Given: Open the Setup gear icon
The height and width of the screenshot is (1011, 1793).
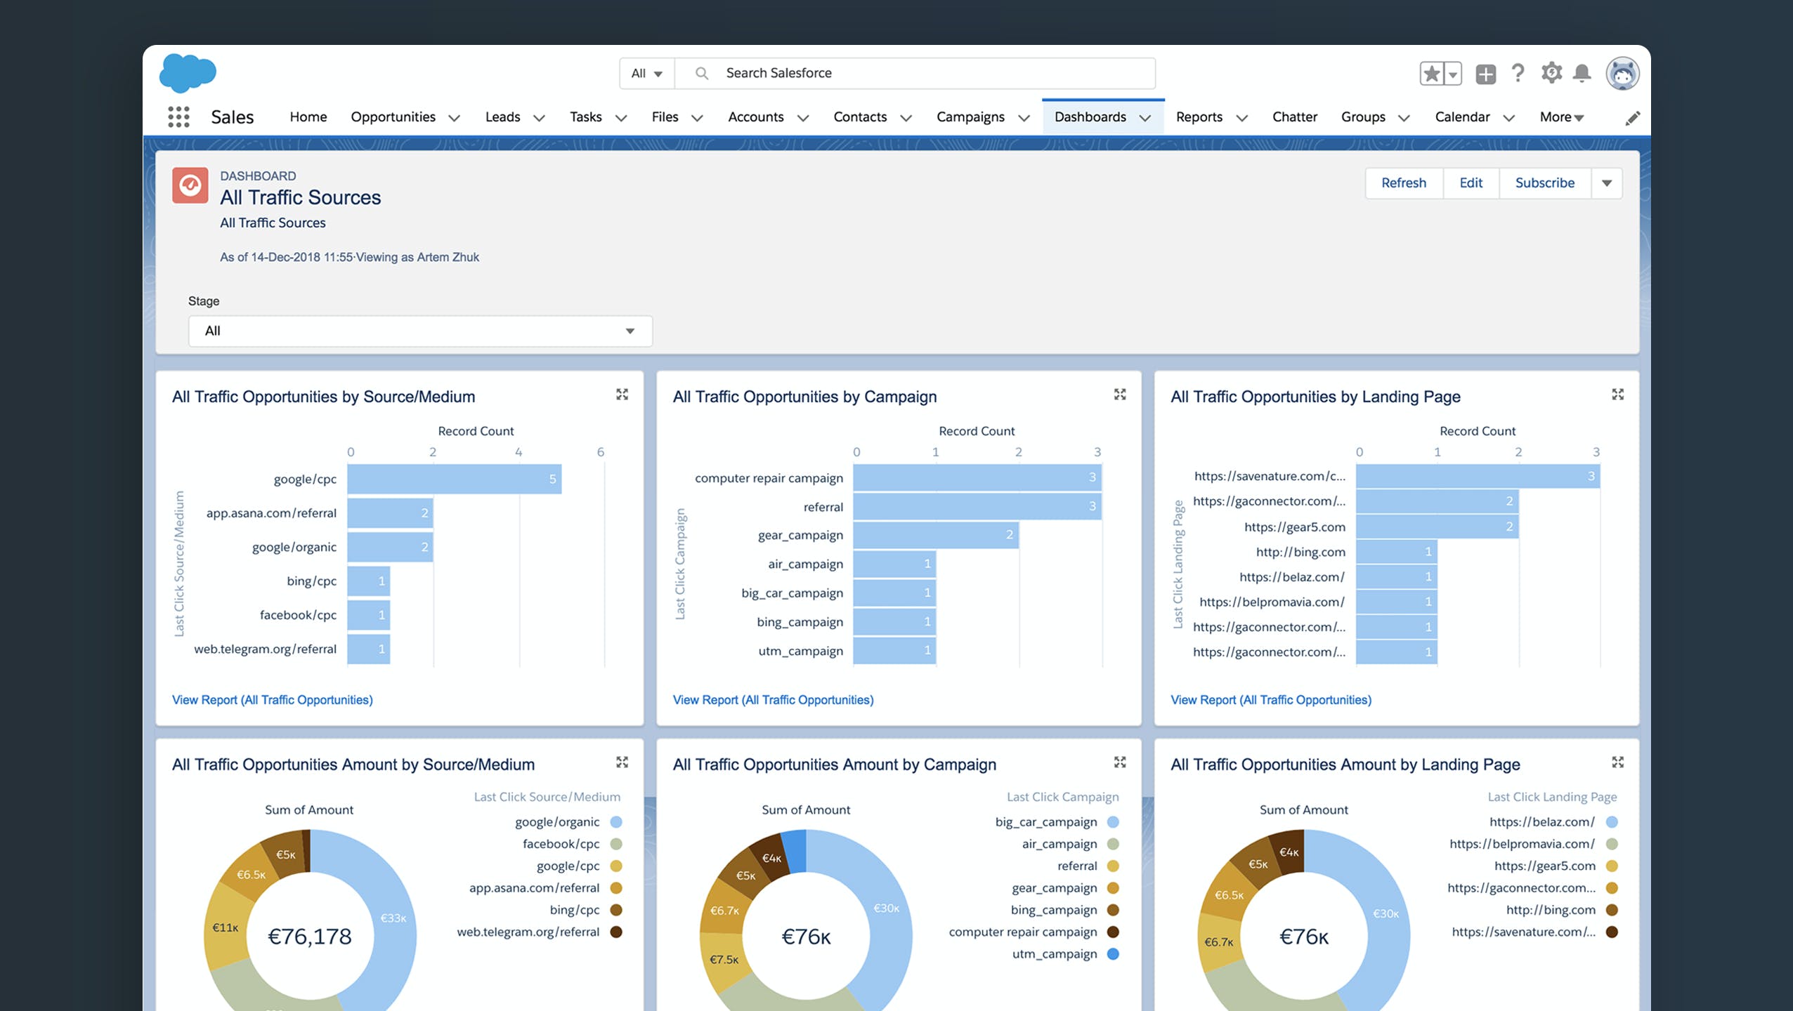Looking at the screenshot, I should click(x=1551, y=73).
